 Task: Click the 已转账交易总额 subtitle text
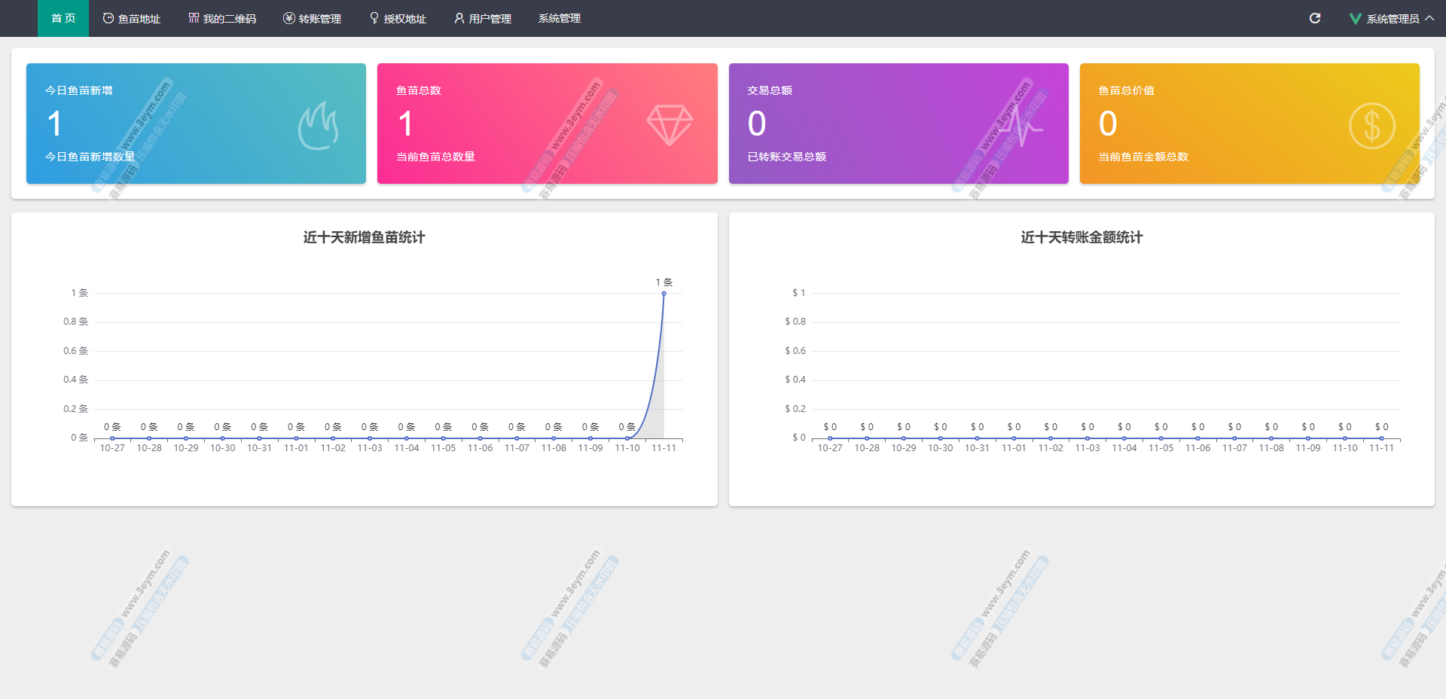coord(786,157)
